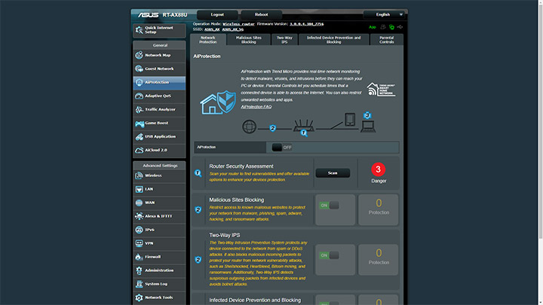
Task: Start Router Security Assessment Scan
Action: point(333,173)
